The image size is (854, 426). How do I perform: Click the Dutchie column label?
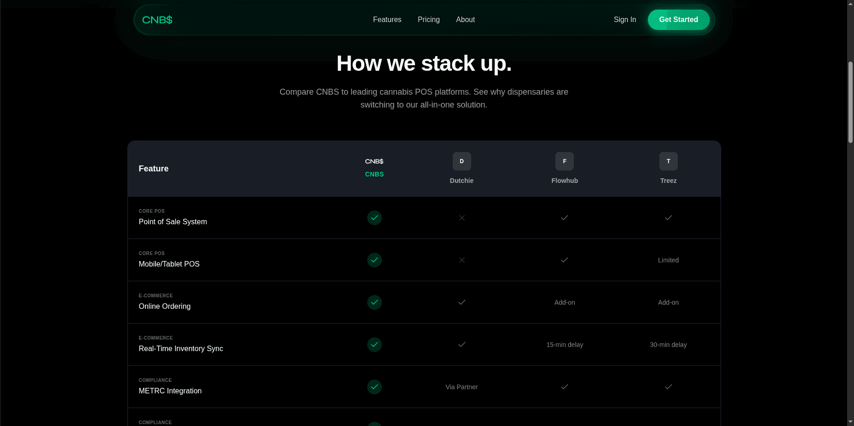(x=462, y=181)
